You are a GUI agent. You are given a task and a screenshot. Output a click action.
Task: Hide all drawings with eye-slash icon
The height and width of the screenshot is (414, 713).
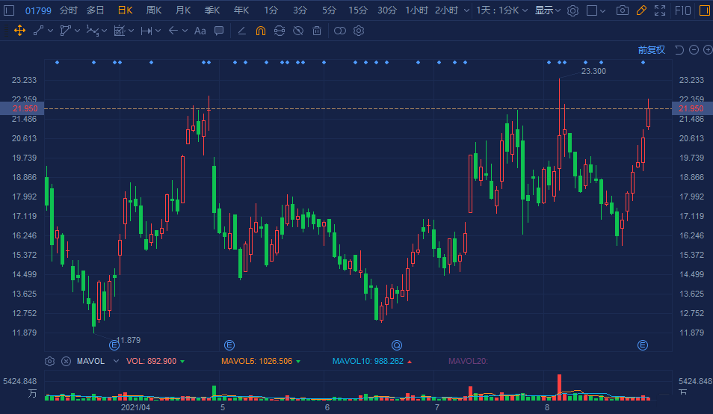click(x=298, y=31)
